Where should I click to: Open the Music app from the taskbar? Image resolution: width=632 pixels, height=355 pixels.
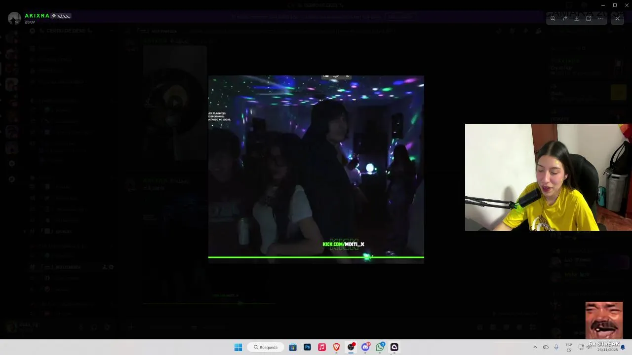[322, 347]
